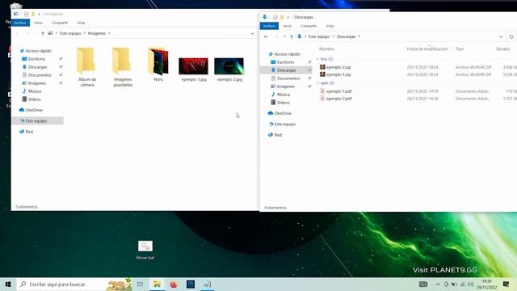Click the taskbar search box
This screenshot has height=291, width=517.
click(x=74, y=284)
